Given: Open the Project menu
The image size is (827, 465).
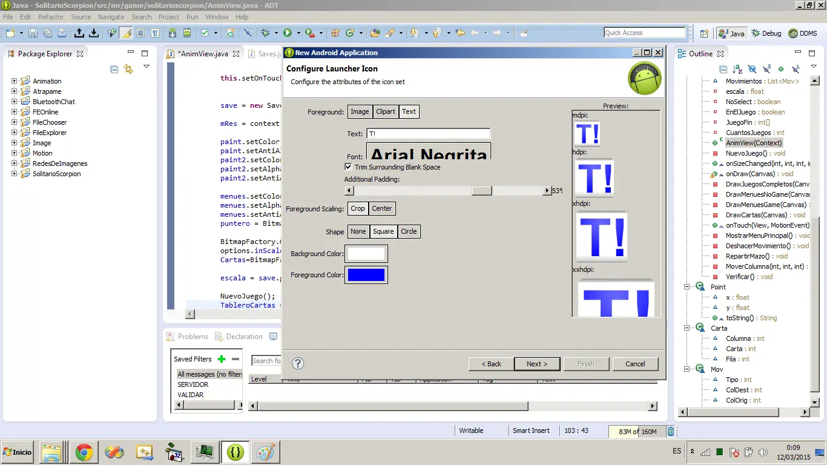Looking at the screenshot, I should 169,17.
